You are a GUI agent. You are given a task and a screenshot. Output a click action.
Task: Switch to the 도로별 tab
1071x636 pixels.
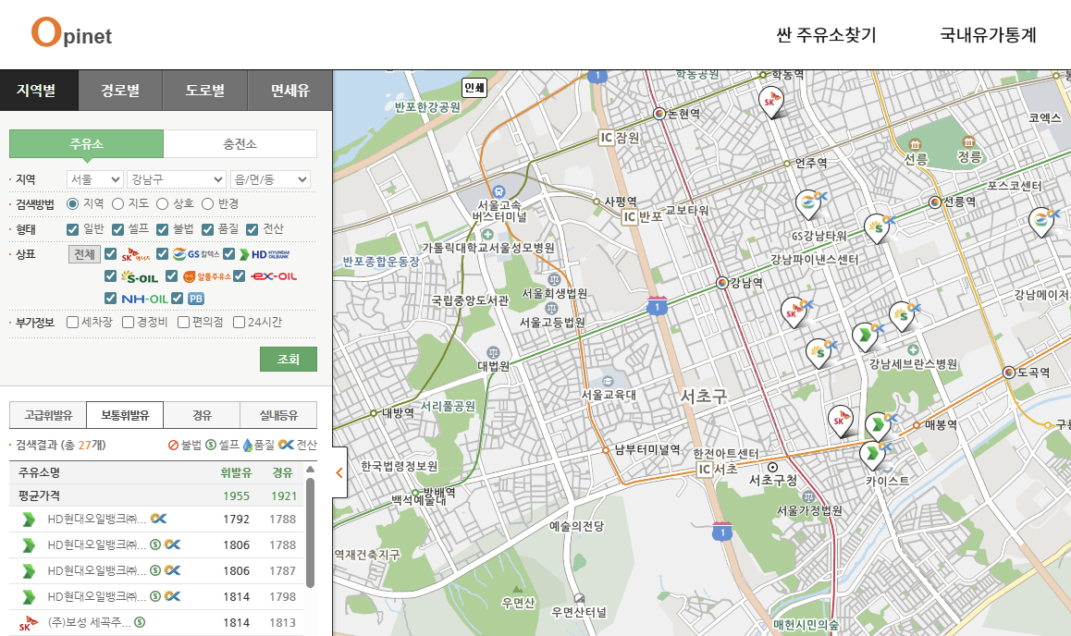click(x=205, y=90)
